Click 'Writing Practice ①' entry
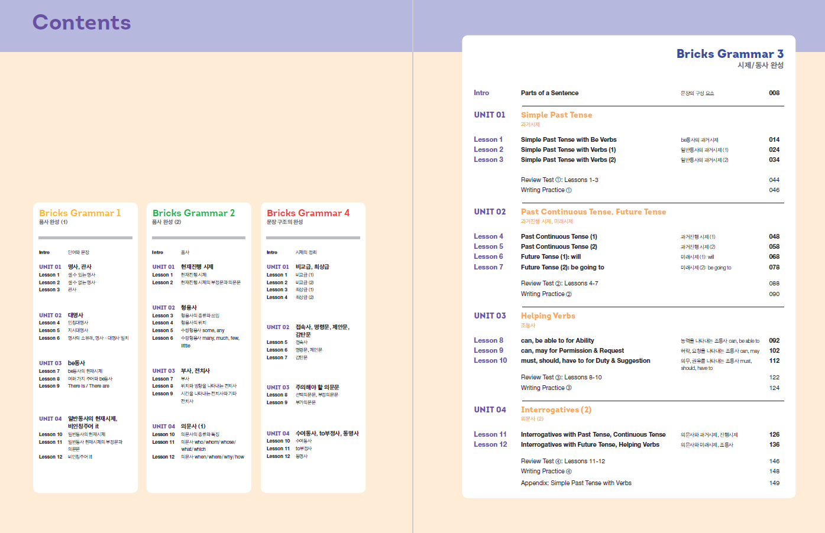Image resolution: width=825 pixels, height=533 pixels. coord(546,190)
